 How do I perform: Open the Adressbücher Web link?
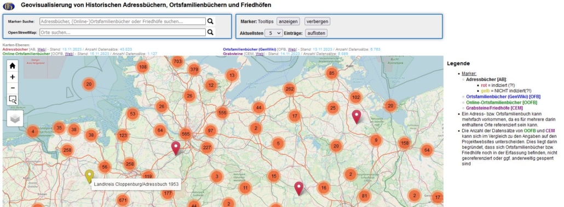tap(42, 49)
